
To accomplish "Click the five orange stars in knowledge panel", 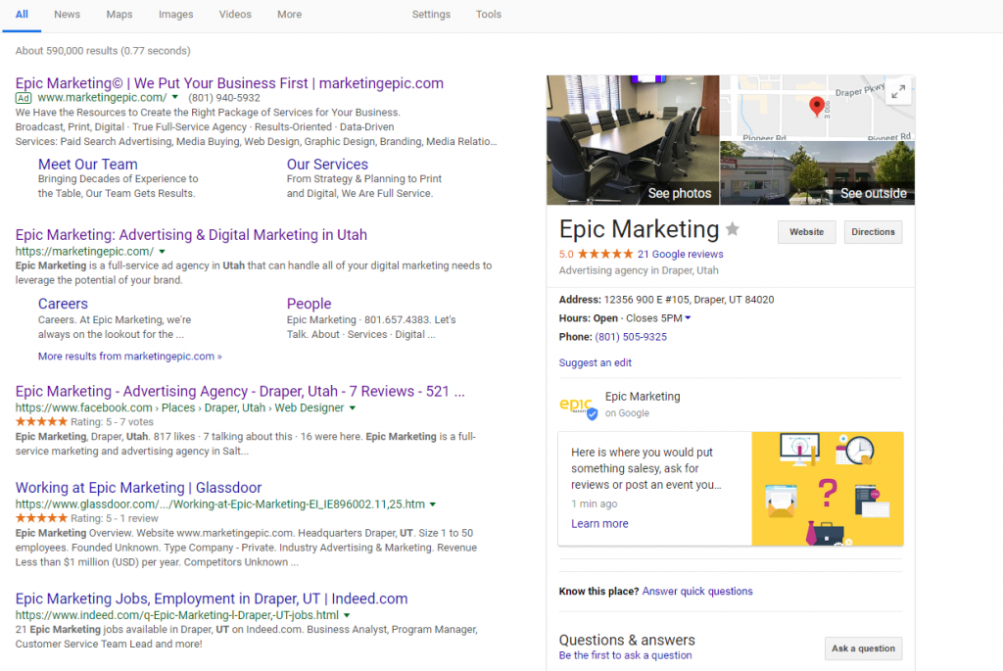I will [605, 254].
